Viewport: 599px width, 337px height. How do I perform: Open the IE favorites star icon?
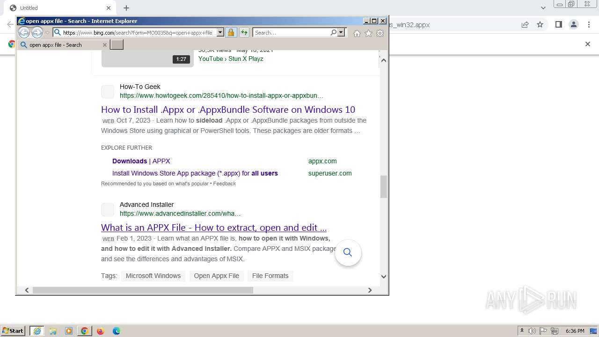(368, 33)
